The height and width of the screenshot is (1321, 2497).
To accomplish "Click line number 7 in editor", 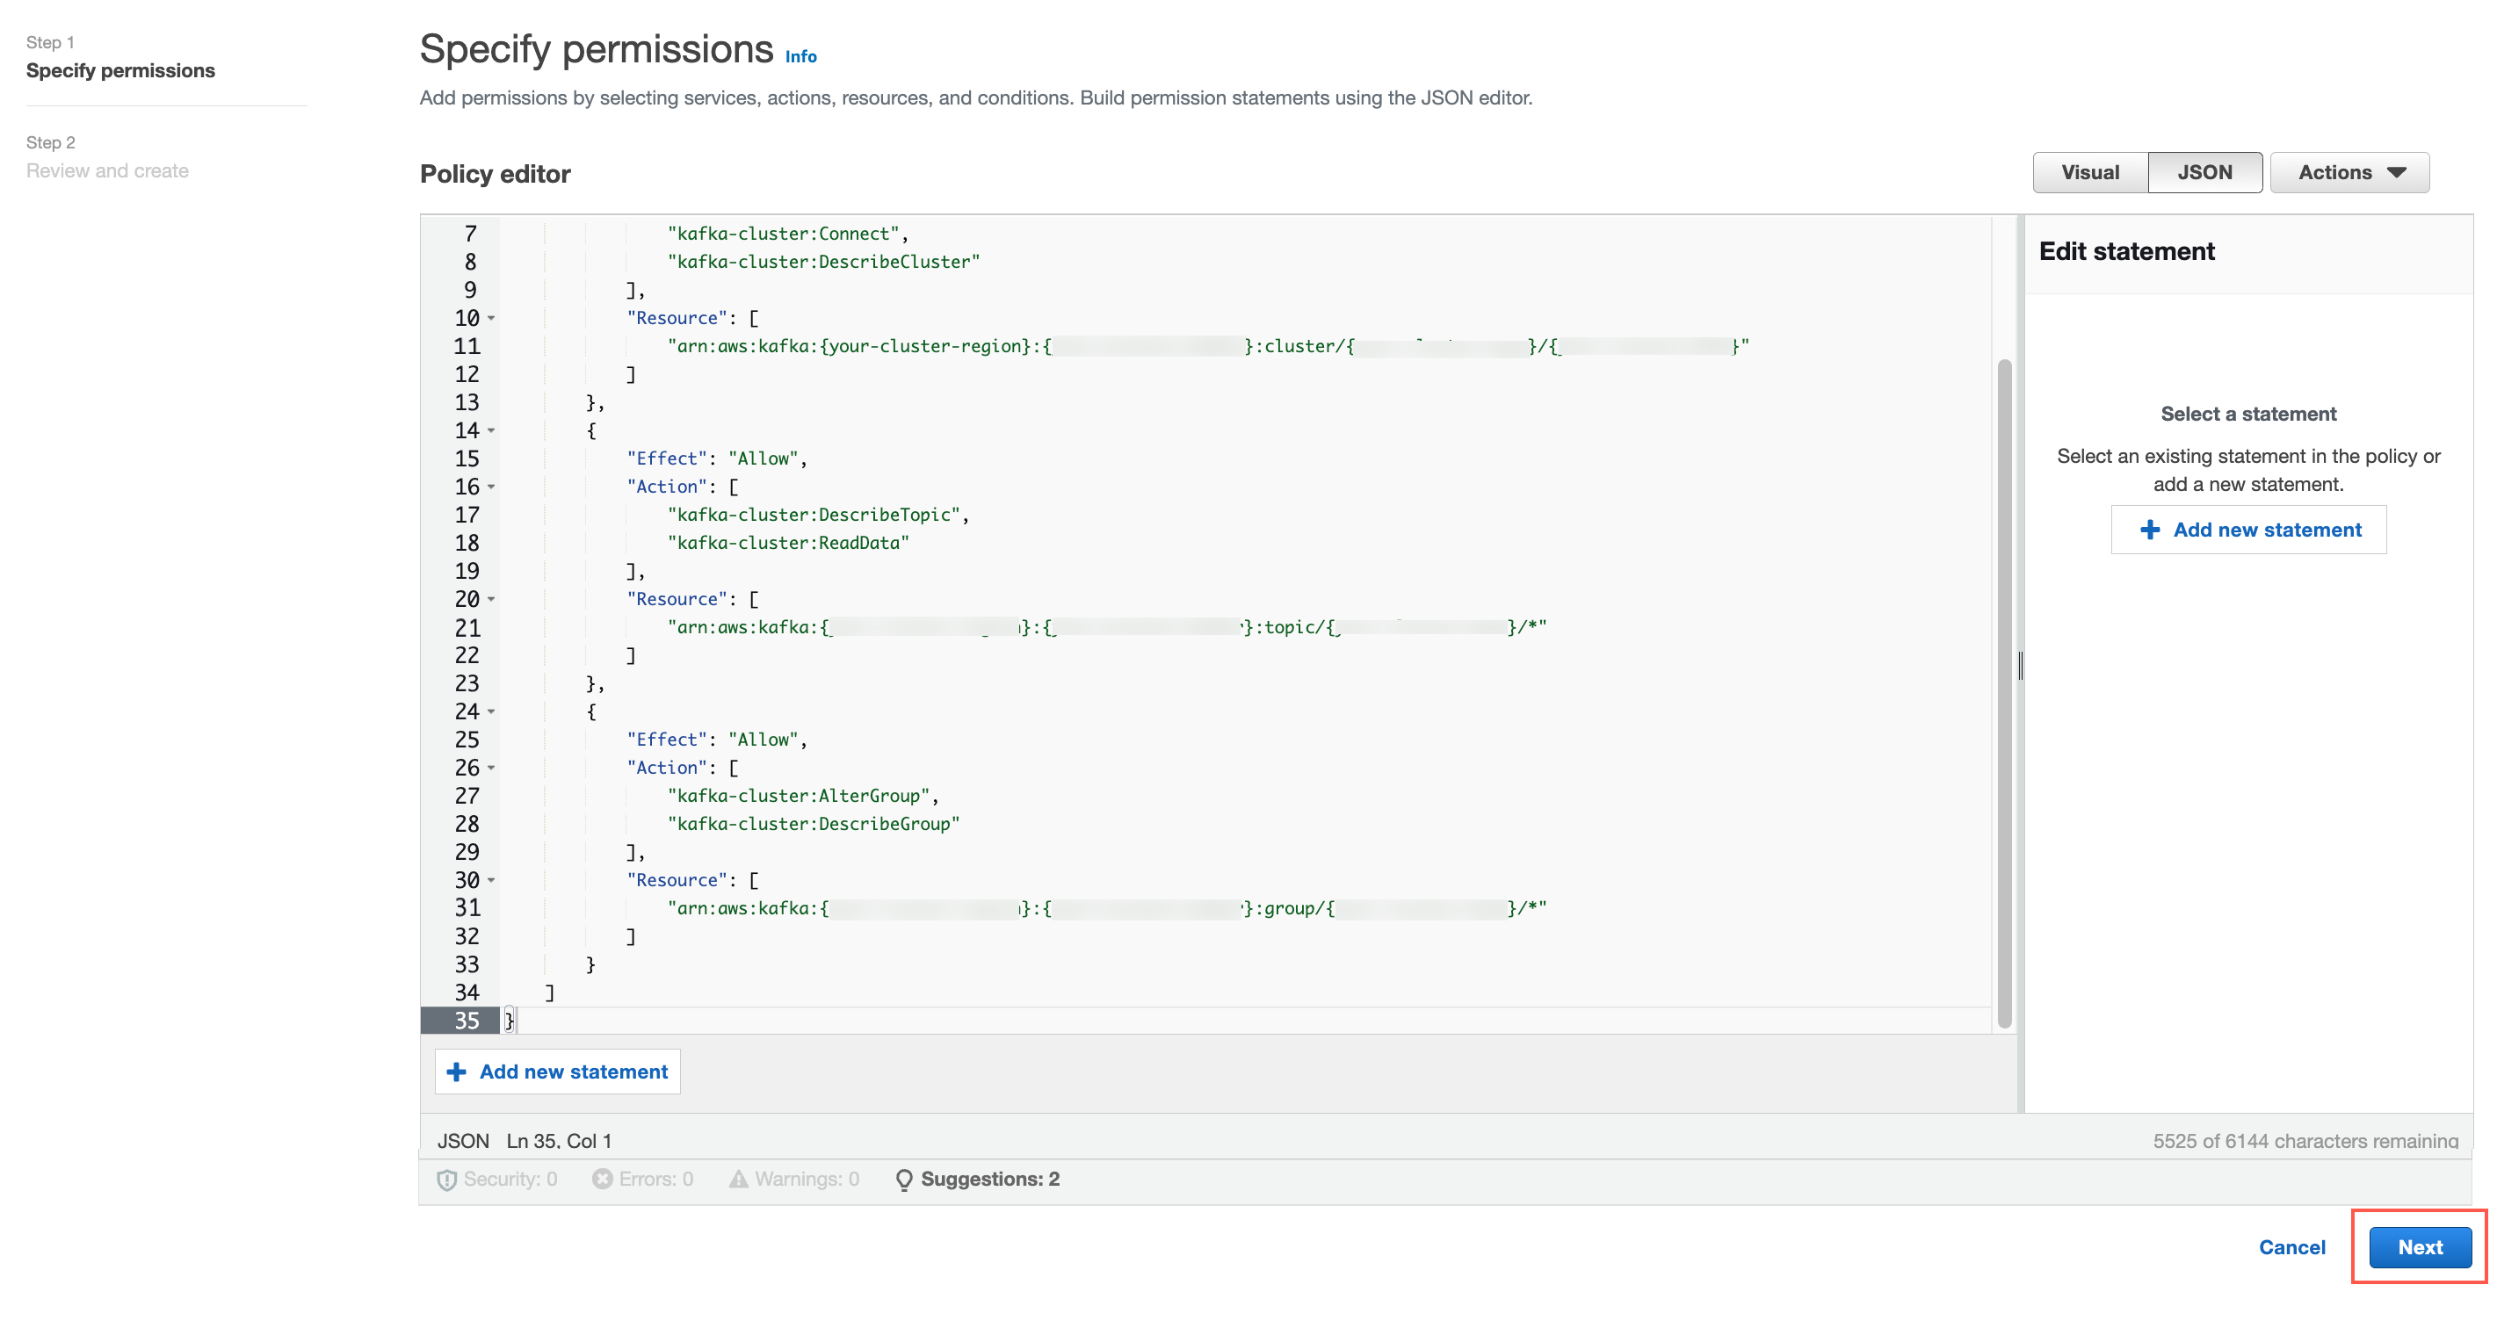I will [x=467, y=233].
